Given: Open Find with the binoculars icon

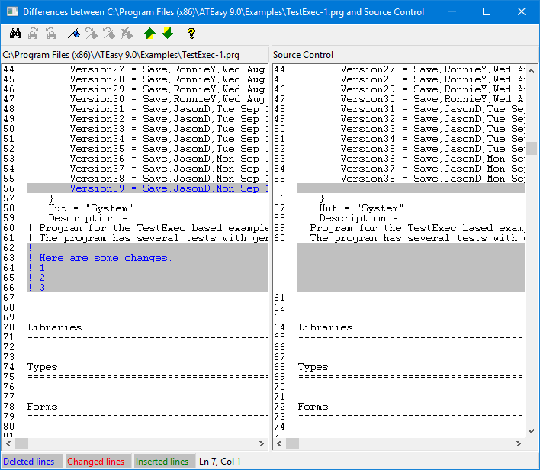Looking at the screenshot, I should (x=15, y=34).
